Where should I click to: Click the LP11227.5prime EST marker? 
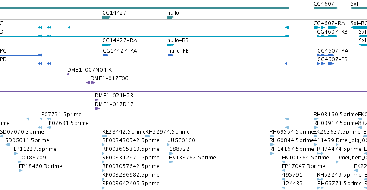pyautogui.click(x=16, y=153)
